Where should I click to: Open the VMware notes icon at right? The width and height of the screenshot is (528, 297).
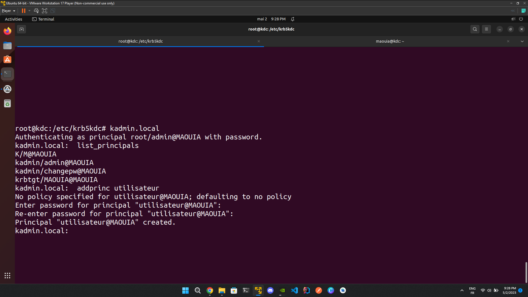(524, 11)
